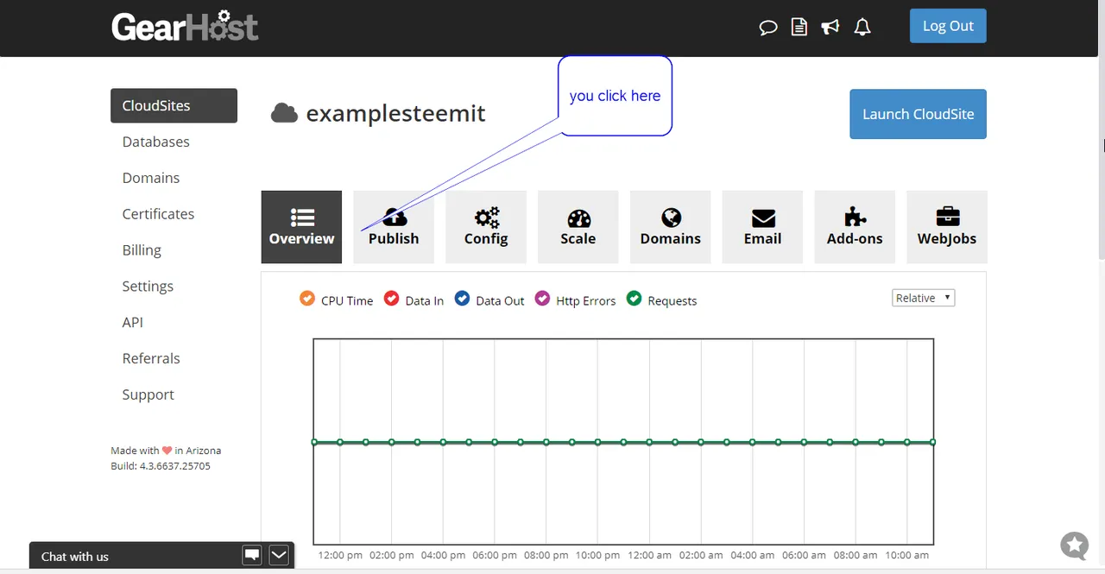The width and height of the screenshot is (1105, 574).
Task: Click the examplesteemit site title
Action: click(396, 113)
